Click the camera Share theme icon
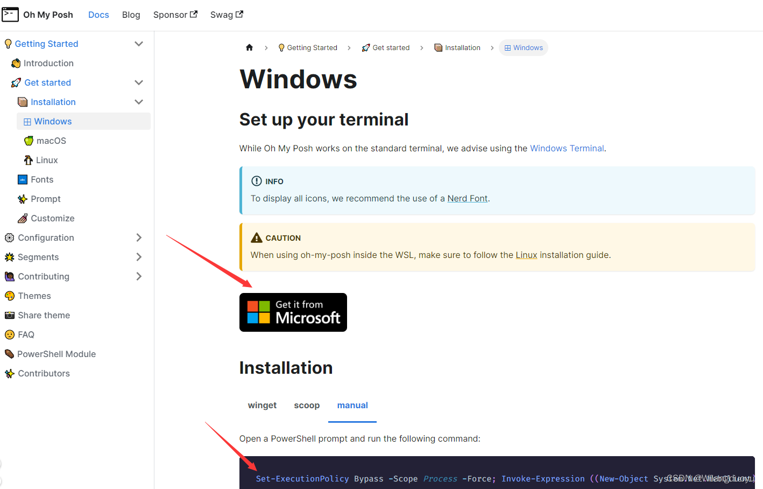The width and height of the screenshot is (763, 489). coord(10,315)
